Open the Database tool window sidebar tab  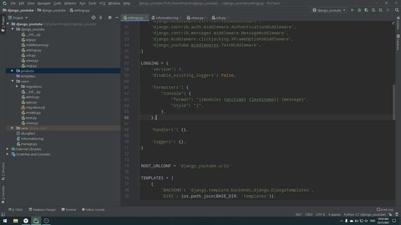[x=398, y=42]
